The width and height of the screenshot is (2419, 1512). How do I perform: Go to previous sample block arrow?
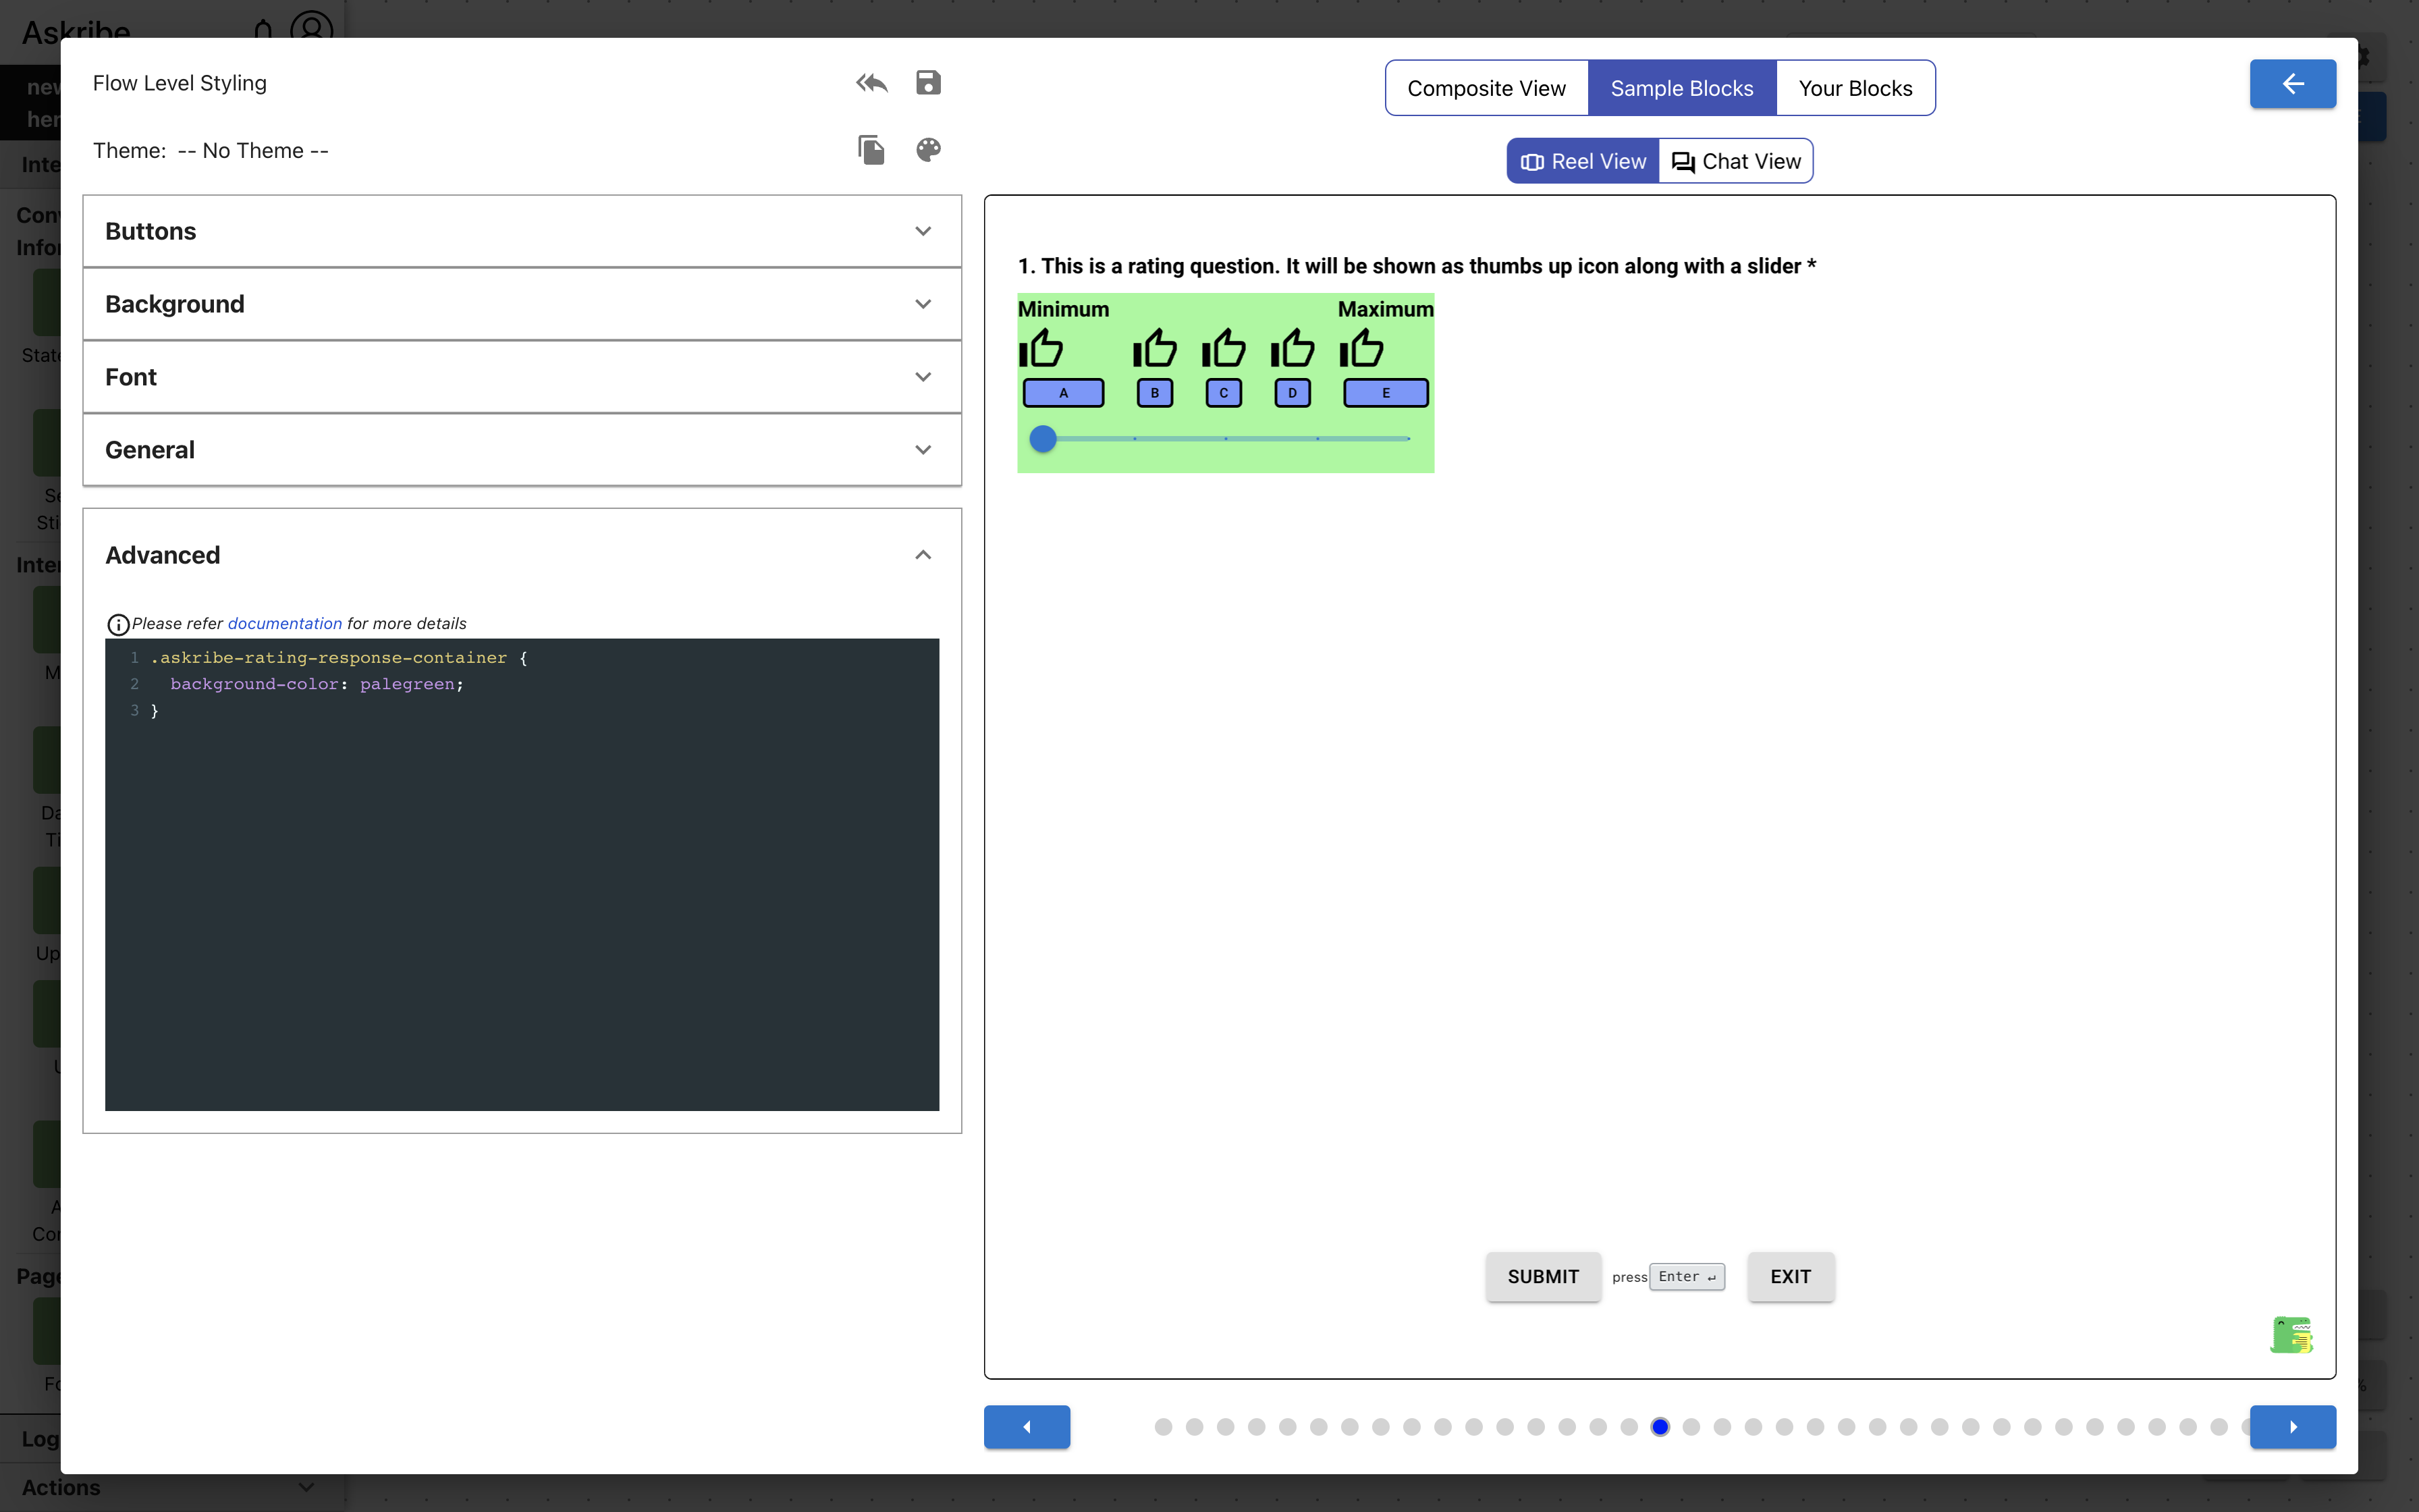pyautogui.click(x=1027, y=1427)
